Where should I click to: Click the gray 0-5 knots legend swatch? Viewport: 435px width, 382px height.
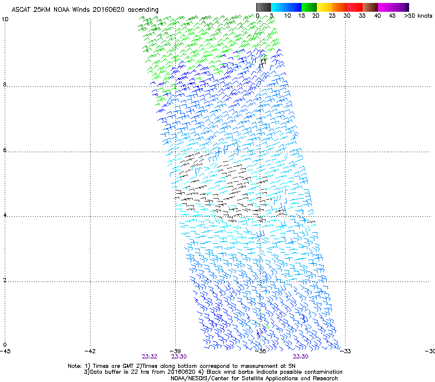[x=263, y=7]
